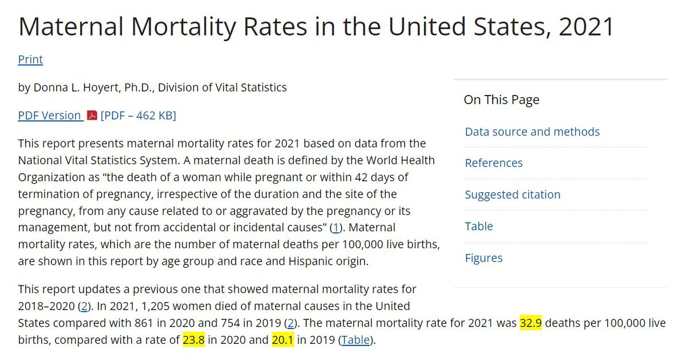Click the Maternal Mortality Rates page title
Viewport: 686px width, 357px height.
[x=316, y=27]
